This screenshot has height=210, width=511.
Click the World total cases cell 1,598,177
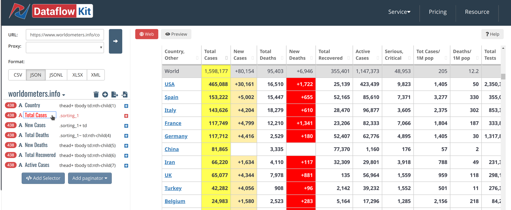(216, 71)
